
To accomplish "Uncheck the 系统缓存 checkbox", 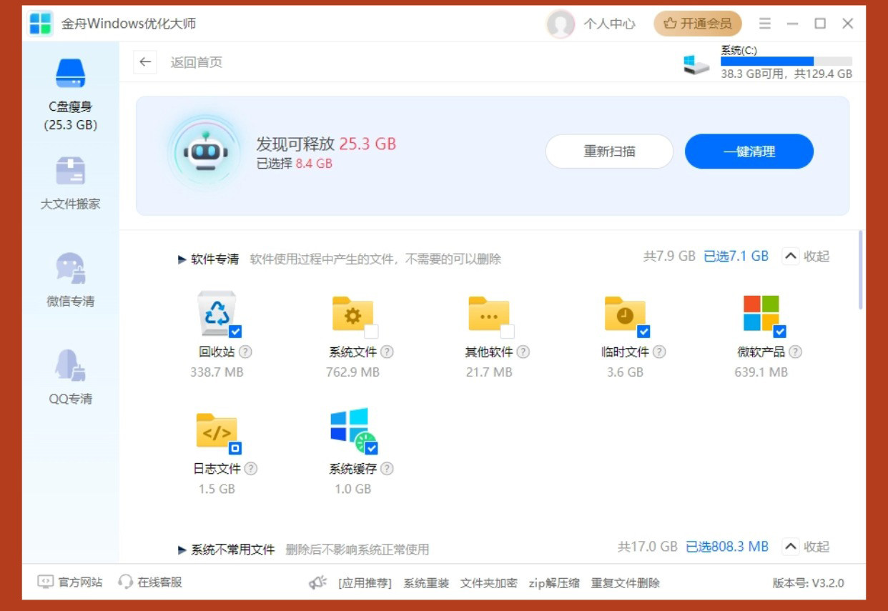I will click(371, 448).
